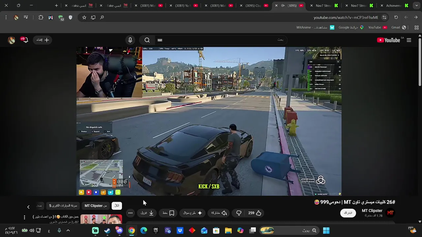Close the active (3095) tab

coord(276,6)
